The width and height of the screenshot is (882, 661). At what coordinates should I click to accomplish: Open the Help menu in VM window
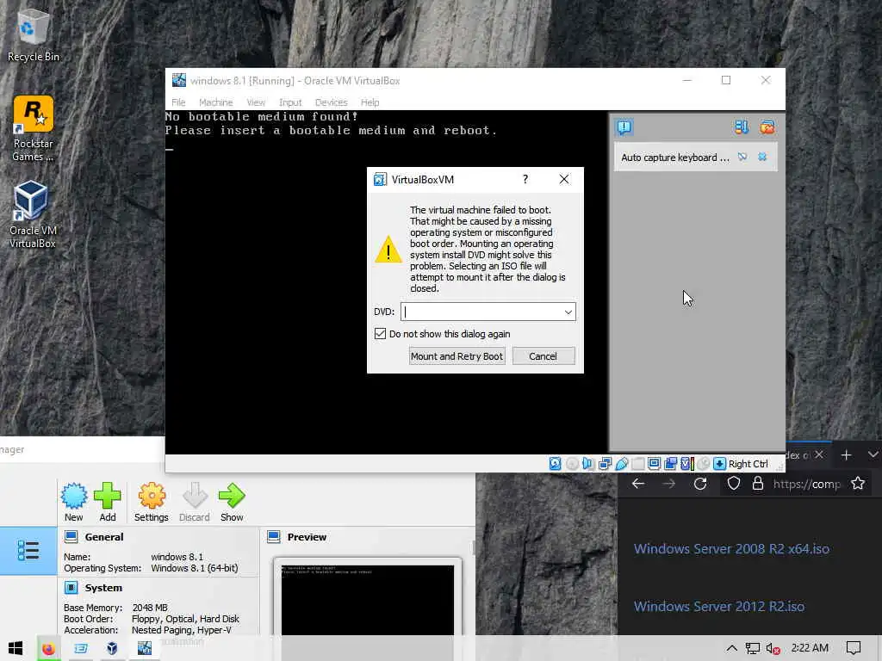coord(370,102)
